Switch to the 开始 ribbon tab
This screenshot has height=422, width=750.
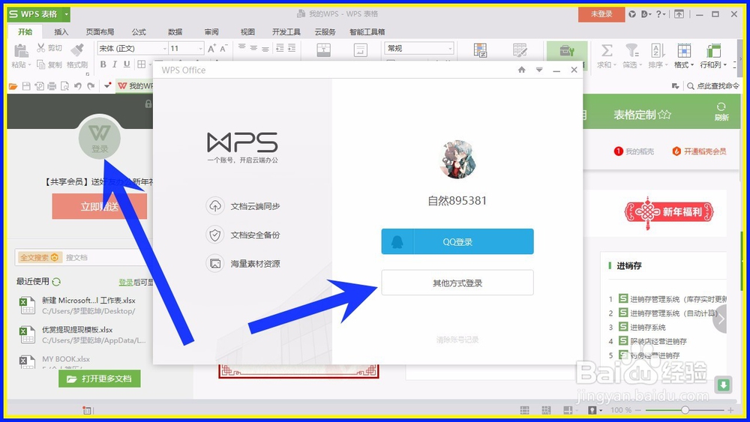(25, 32)
